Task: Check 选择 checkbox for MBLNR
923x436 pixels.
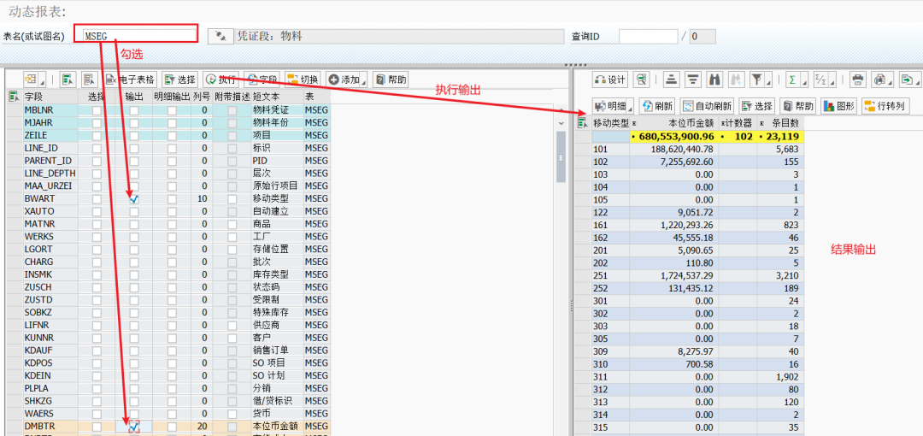Action: pos(97,110)
